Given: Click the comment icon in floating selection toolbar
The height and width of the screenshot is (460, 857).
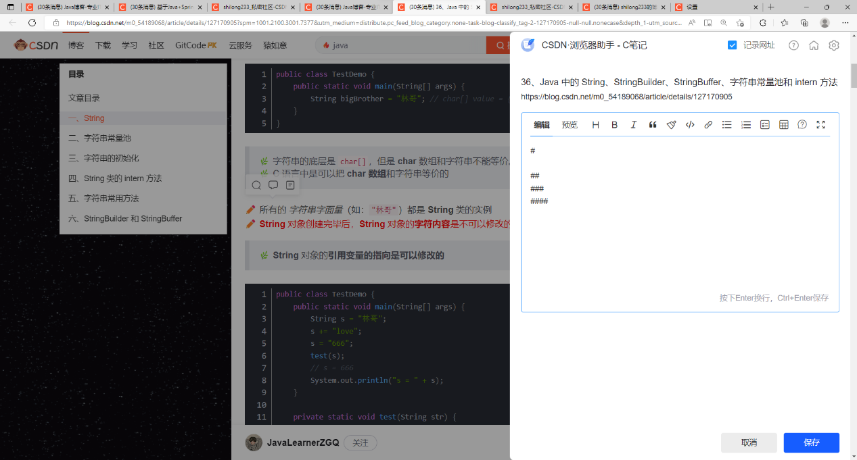Looking at the screenshot, I should (x=273, y=185).
